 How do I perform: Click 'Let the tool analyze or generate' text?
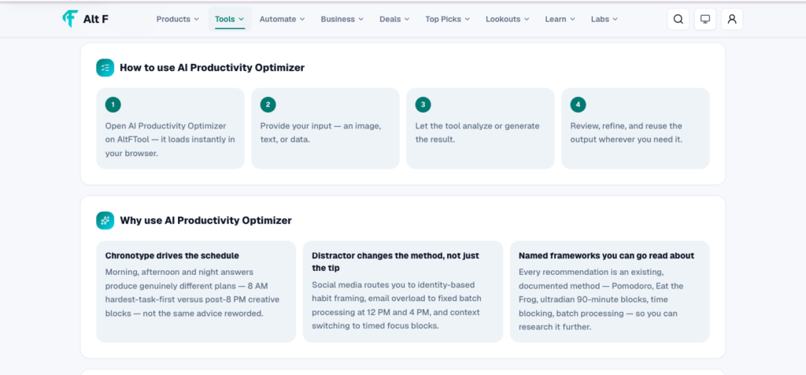[478, 132]
